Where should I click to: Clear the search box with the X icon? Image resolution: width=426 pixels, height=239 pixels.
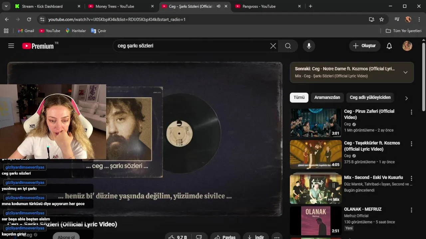click(273, 46)
